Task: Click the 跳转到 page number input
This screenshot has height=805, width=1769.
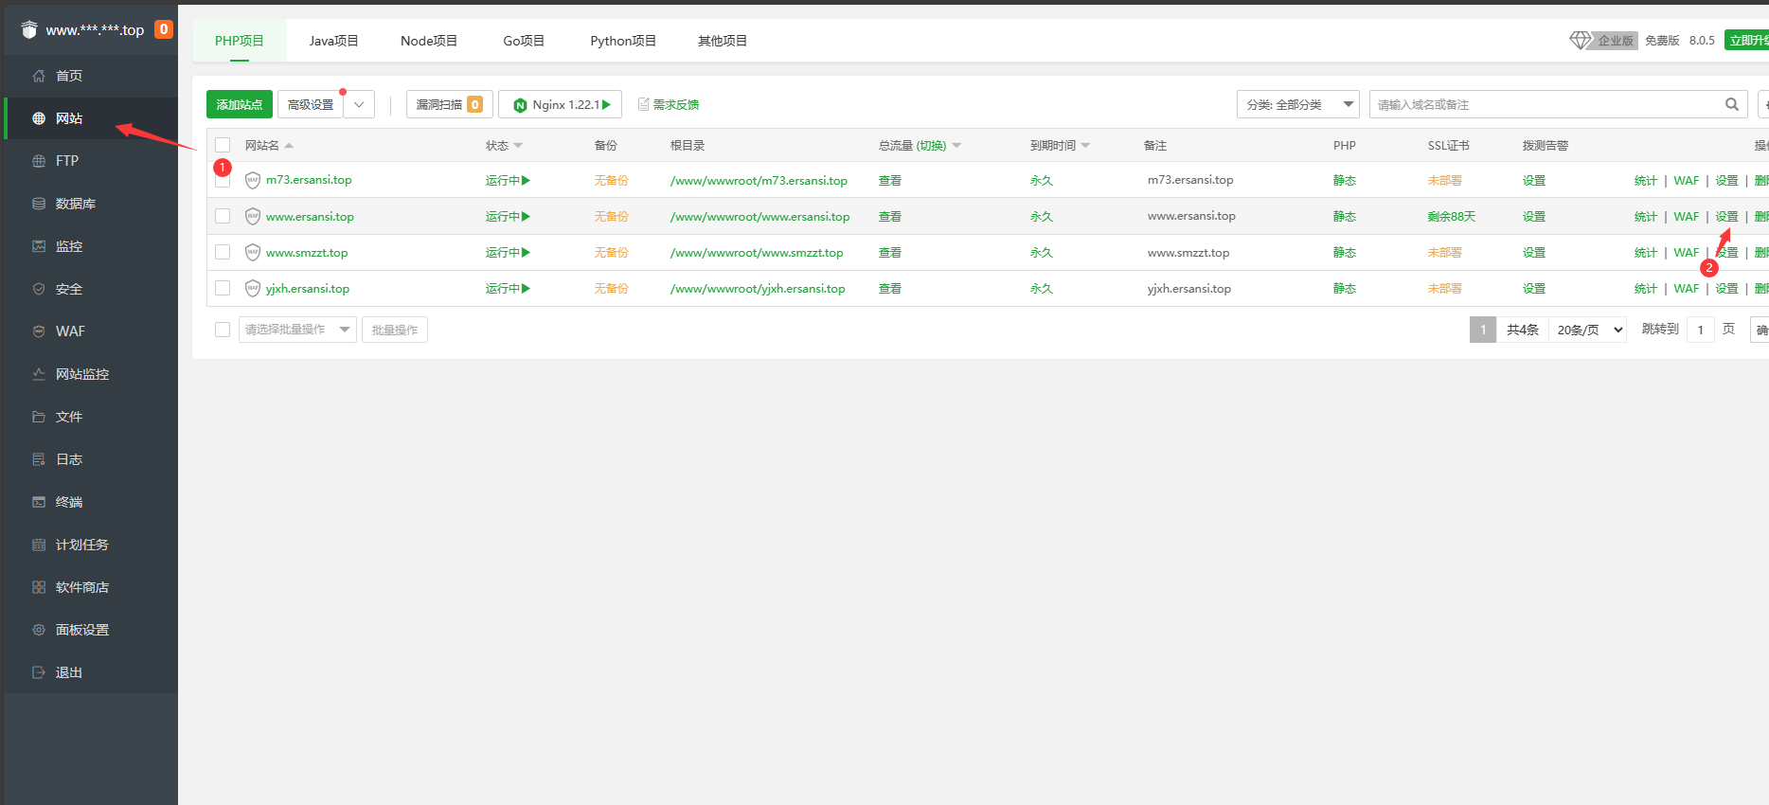Action: [x=1701, y=330]
